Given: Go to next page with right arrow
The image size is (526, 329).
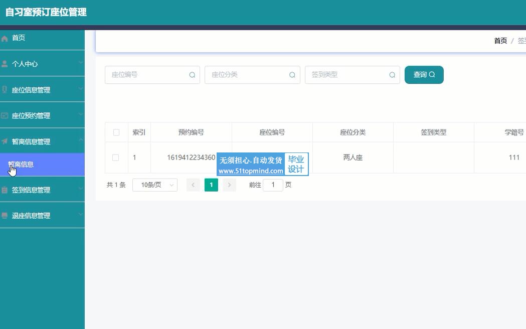Looking at the screenshot, I should 229,185.
